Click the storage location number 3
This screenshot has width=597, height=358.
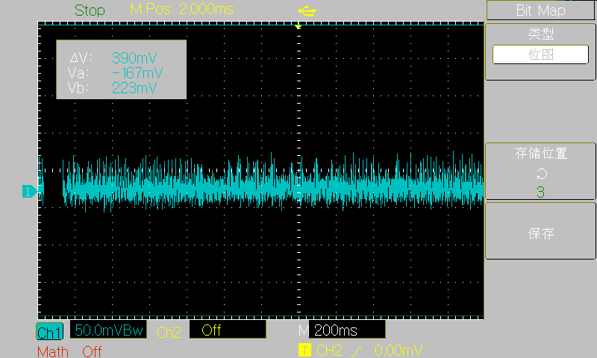540,192
